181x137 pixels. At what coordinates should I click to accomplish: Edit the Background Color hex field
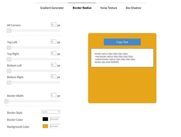55,126
